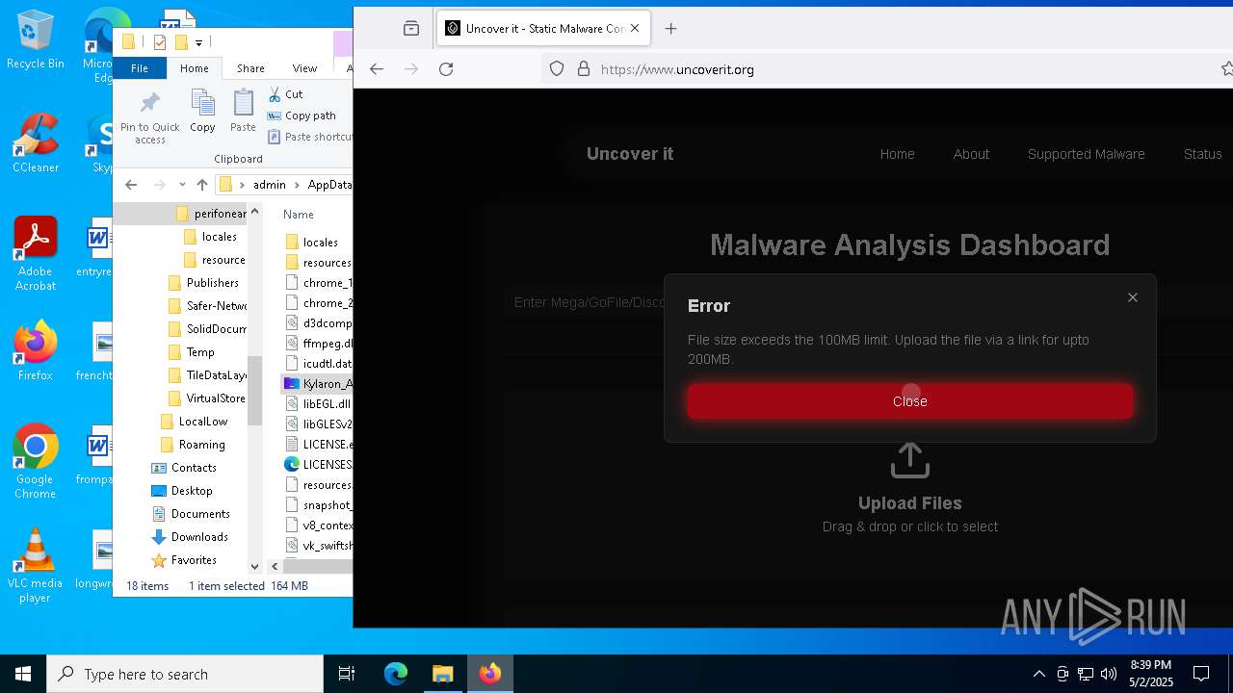1233x693 pixels.
Task: Open the About nav link
Action: click(971, 154)
